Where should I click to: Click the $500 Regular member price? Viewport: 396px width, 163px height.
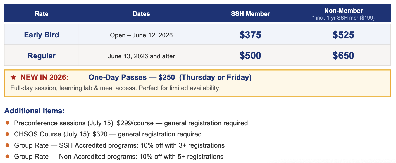click(x=250, y=56)
